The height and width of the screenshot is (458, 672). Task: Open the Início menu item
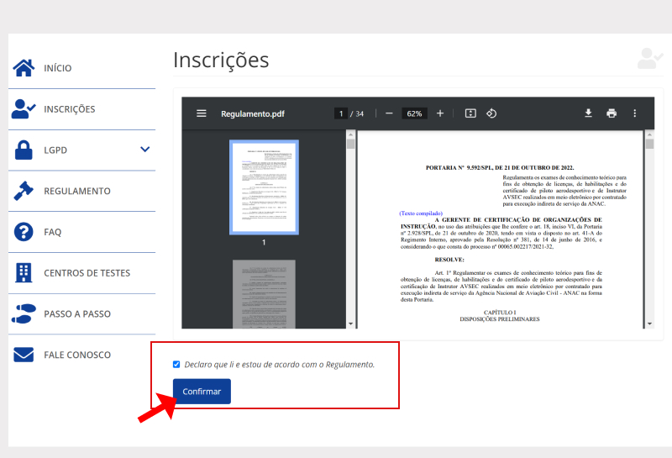[x=57, y=68]
